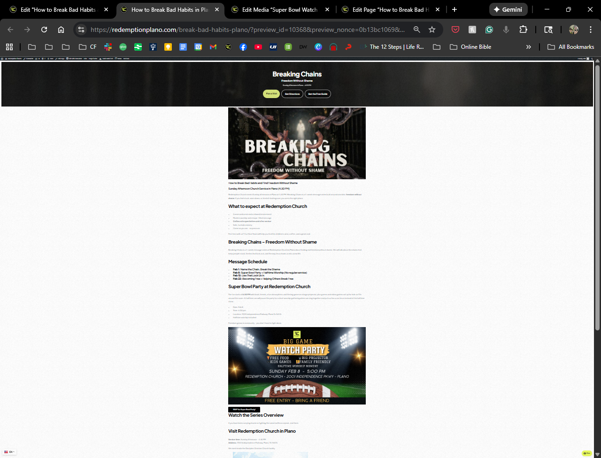Screen dimensions: 601x458
Task: Click the Big Game Watch Party image
Action: pyautogui.click(x=297, y=366)
